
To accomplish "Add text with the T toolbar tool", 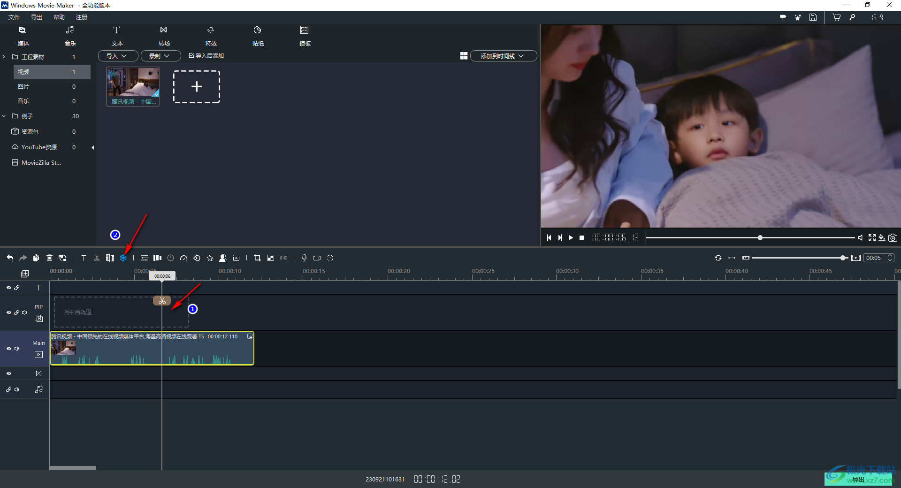I will (x=84, y=258).
